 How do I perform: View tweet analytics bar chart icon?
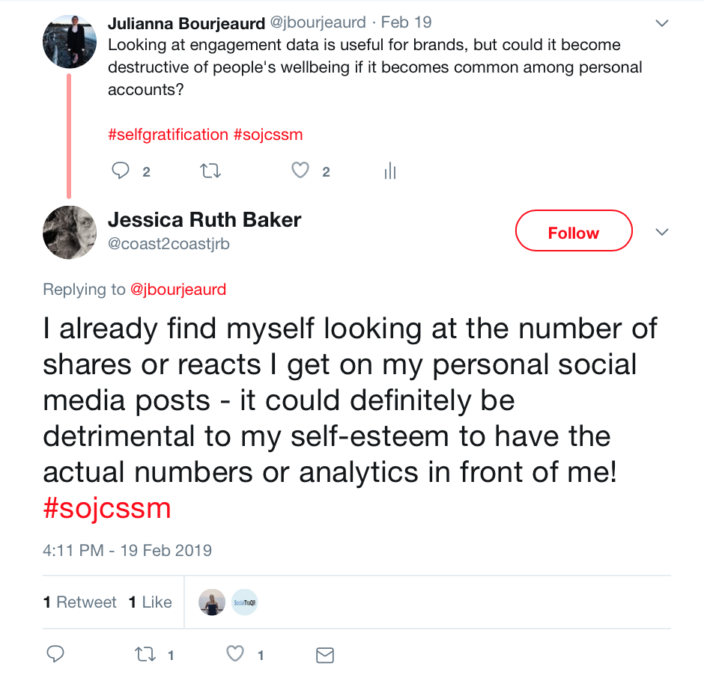[x=389, y=171]
